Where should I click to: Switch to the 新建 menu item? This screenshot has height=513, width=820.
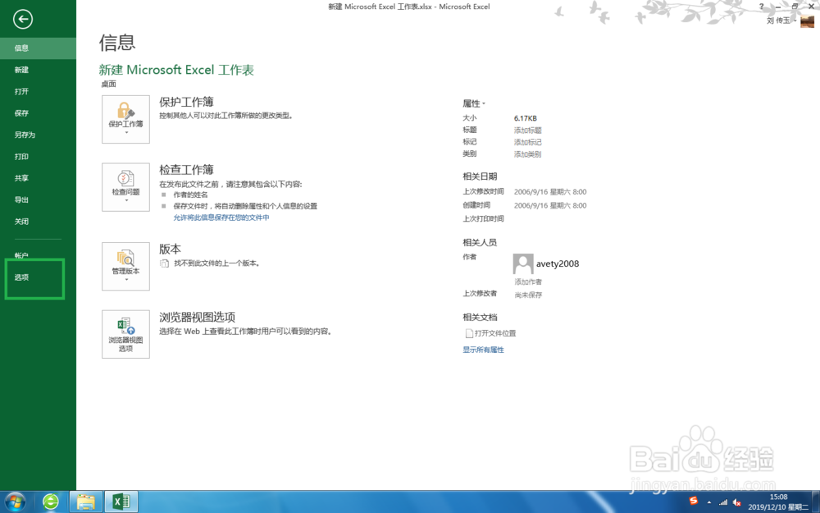point(22,70)
